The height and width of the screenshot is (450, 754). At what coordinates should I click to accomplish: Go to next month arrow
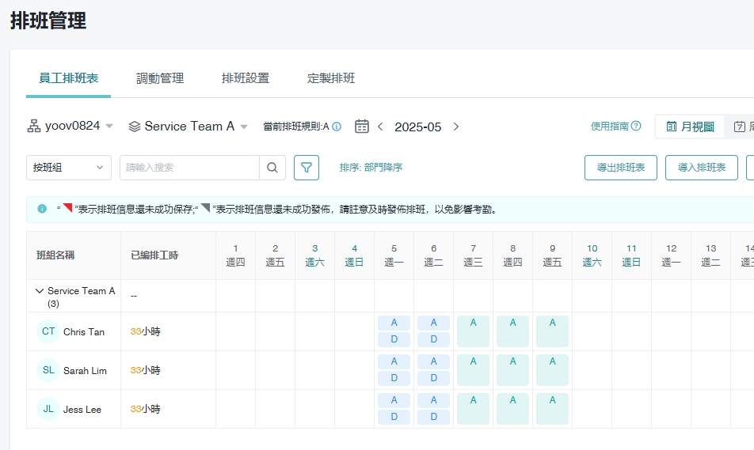click(456, 127)
